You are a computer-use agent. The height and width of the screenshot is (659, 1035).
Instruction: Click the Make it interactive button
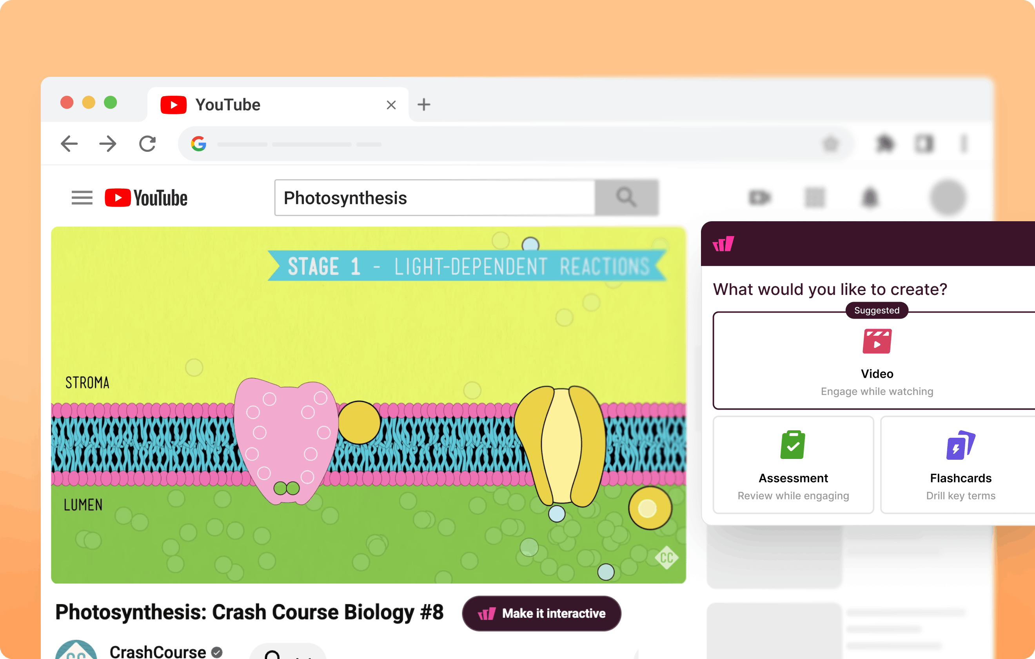[x=541, y=613]
